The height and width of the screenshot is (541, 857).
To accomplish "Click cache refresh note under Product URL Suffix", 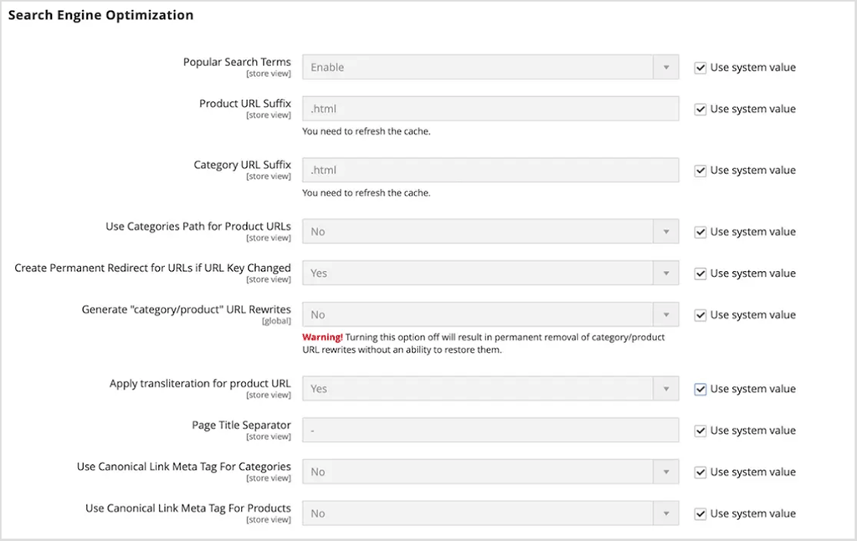I will 367,131.
